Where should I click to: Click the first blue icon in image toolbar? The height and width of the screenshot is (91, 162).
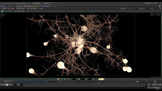point(2,11)
